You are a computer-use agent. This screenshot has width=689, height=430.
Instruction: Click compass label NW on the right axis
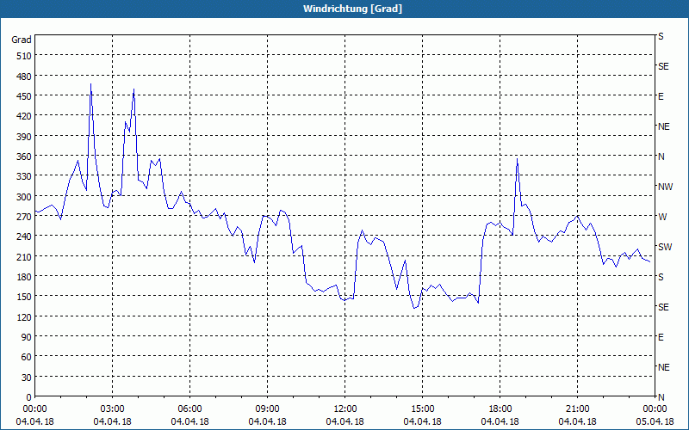(x=665, y=187)
